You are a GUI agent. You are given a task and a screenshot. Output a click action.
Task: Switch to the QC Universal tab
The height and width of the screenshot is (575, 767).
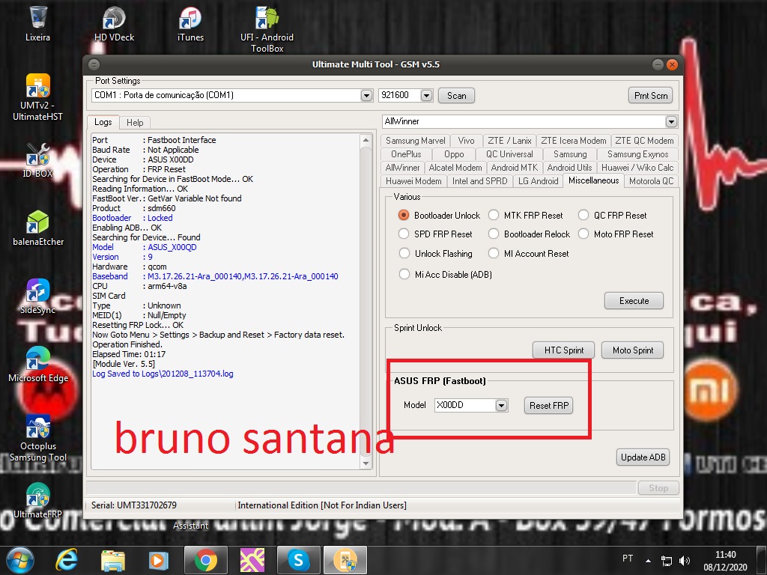[509, 154]
